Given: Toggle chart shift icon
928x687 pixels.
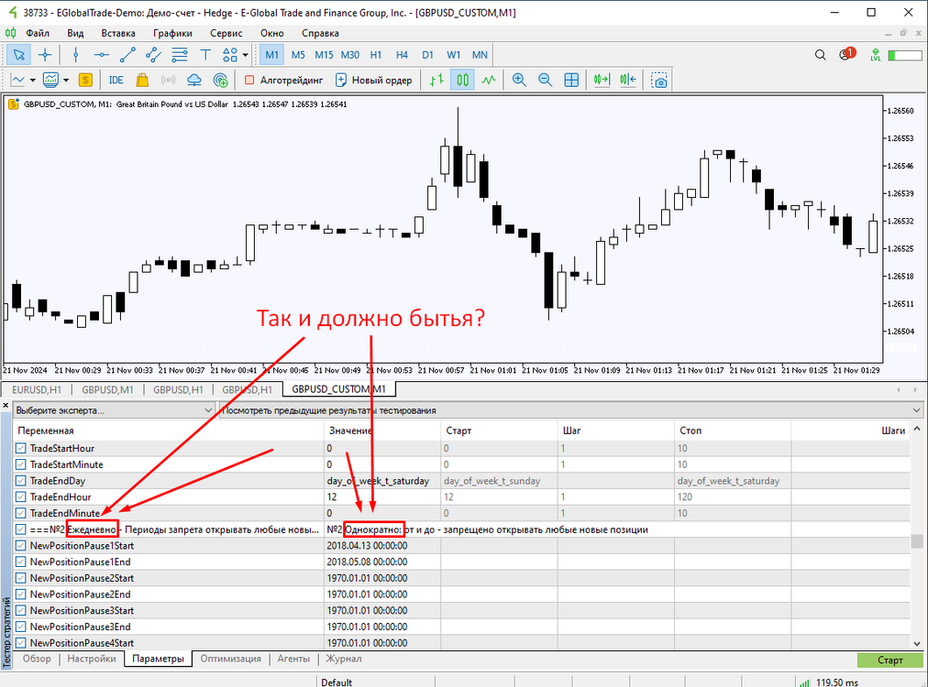Looking at the screenshot, I should [628, 80].
